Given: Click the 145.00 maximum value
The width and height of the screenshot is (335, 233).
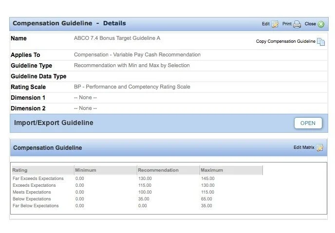Looking at the screenshot, I should coord(207,179).
